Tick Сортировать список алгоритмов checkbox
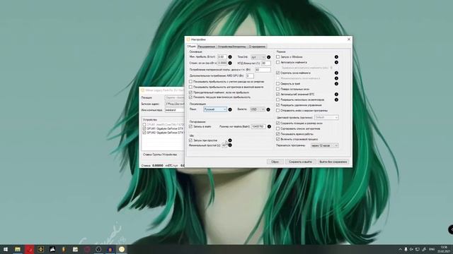453x254 pixels. (277, 128)
